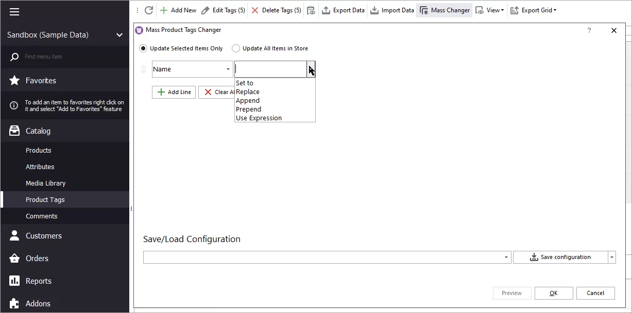Click the clock/history icon after Delete Tags
This screenshot has width=632, height=313.
tap(311, 10)
